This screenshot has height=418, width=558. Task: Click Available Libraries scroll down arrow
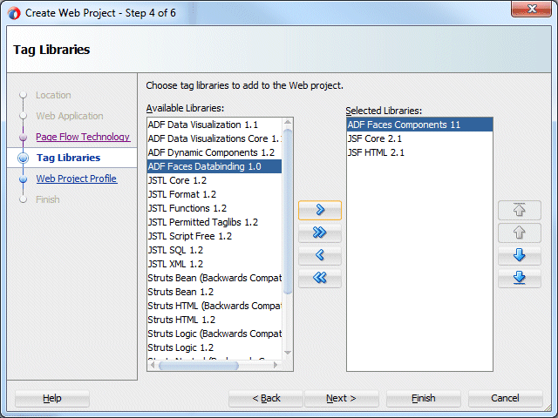[x=288, y=353]
